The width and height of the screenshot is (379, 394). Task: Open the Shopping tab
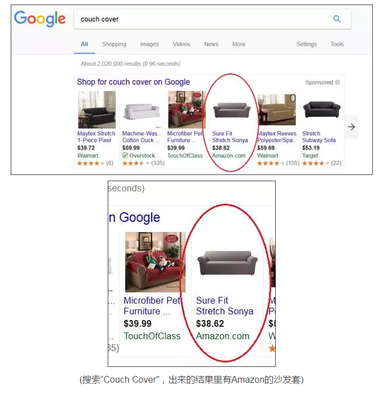(x=114, y=44)
